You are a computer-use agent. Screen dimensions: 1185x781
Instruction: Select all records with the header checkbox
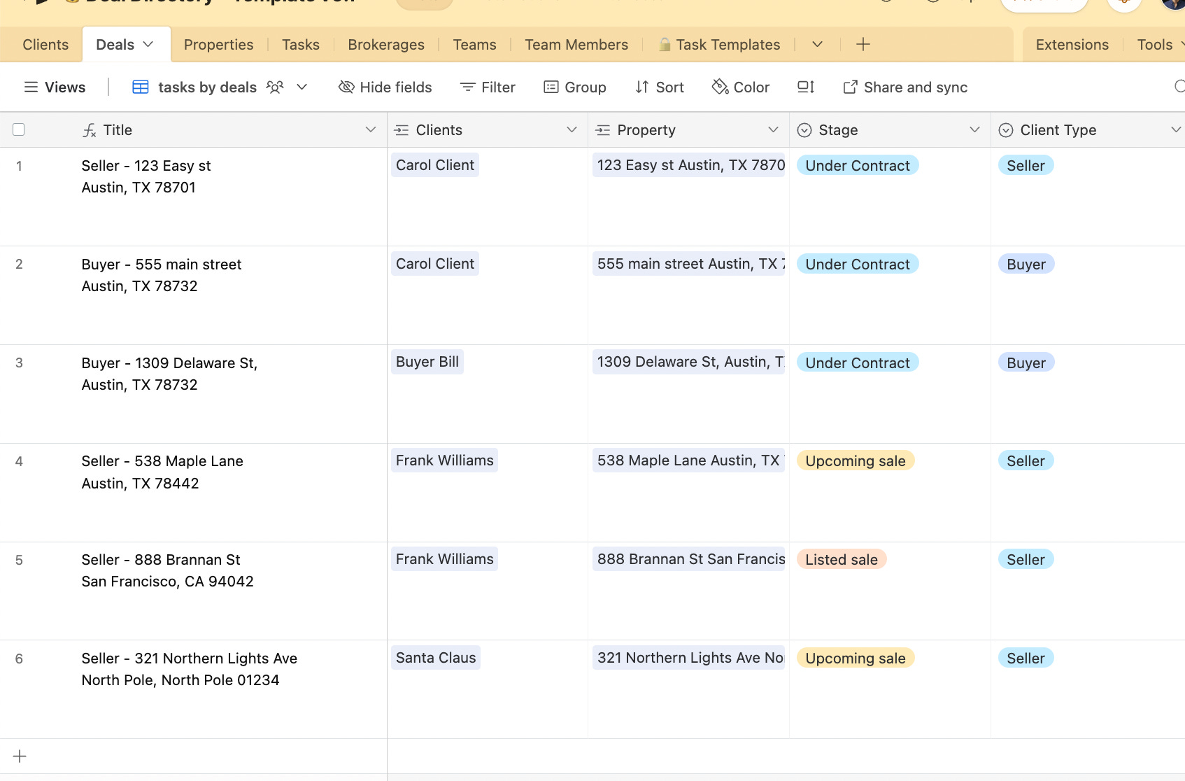tap(19, 129)
